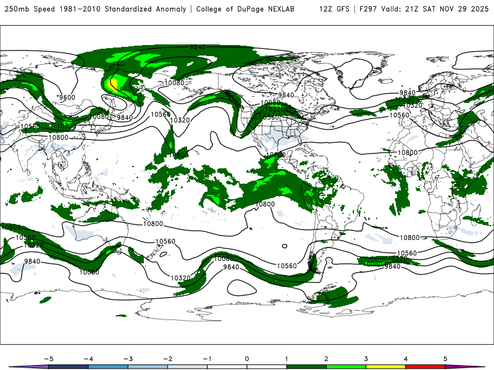
Task: Click the '9600' contour label over eastern Asia
Action: point(67,97)
